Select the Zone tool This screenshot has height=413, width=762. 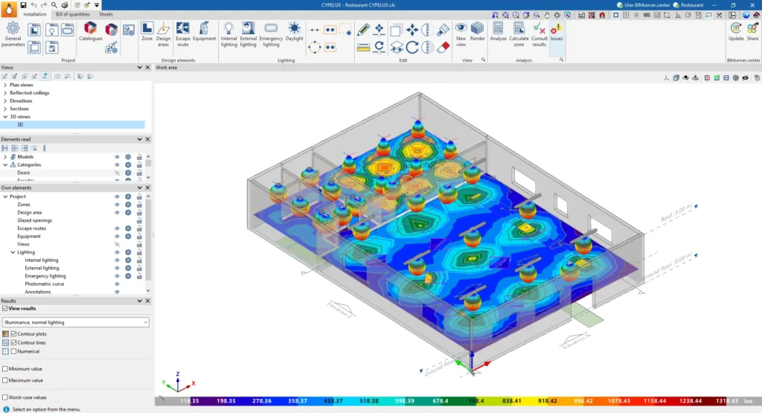click(x=147, y=31)
